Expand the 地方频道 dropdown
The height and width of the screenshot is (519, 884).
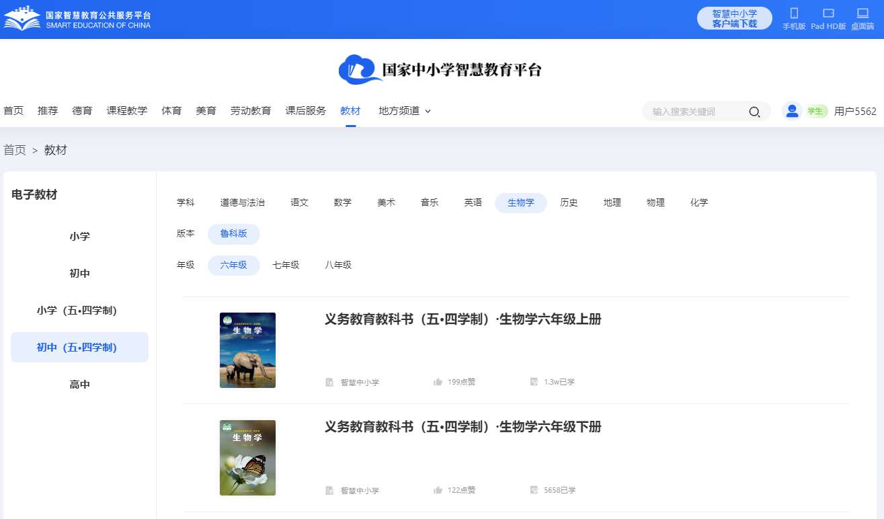point(405,111)
